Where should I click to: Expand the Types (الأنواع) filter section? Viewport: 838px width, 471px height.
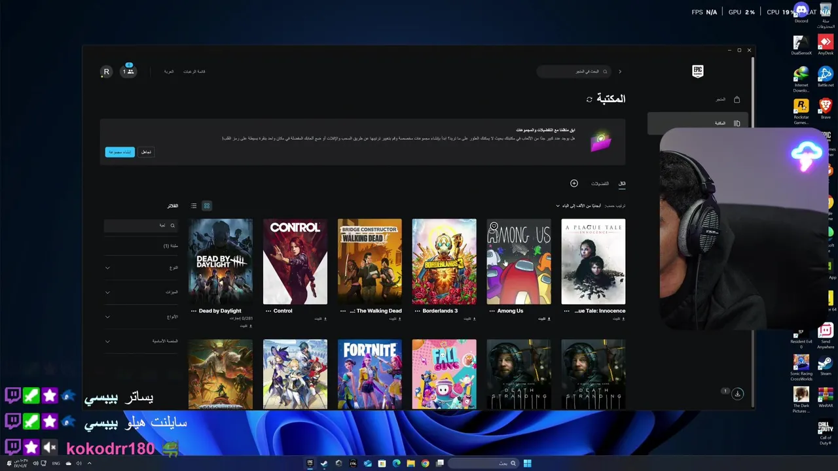[141, 317]
